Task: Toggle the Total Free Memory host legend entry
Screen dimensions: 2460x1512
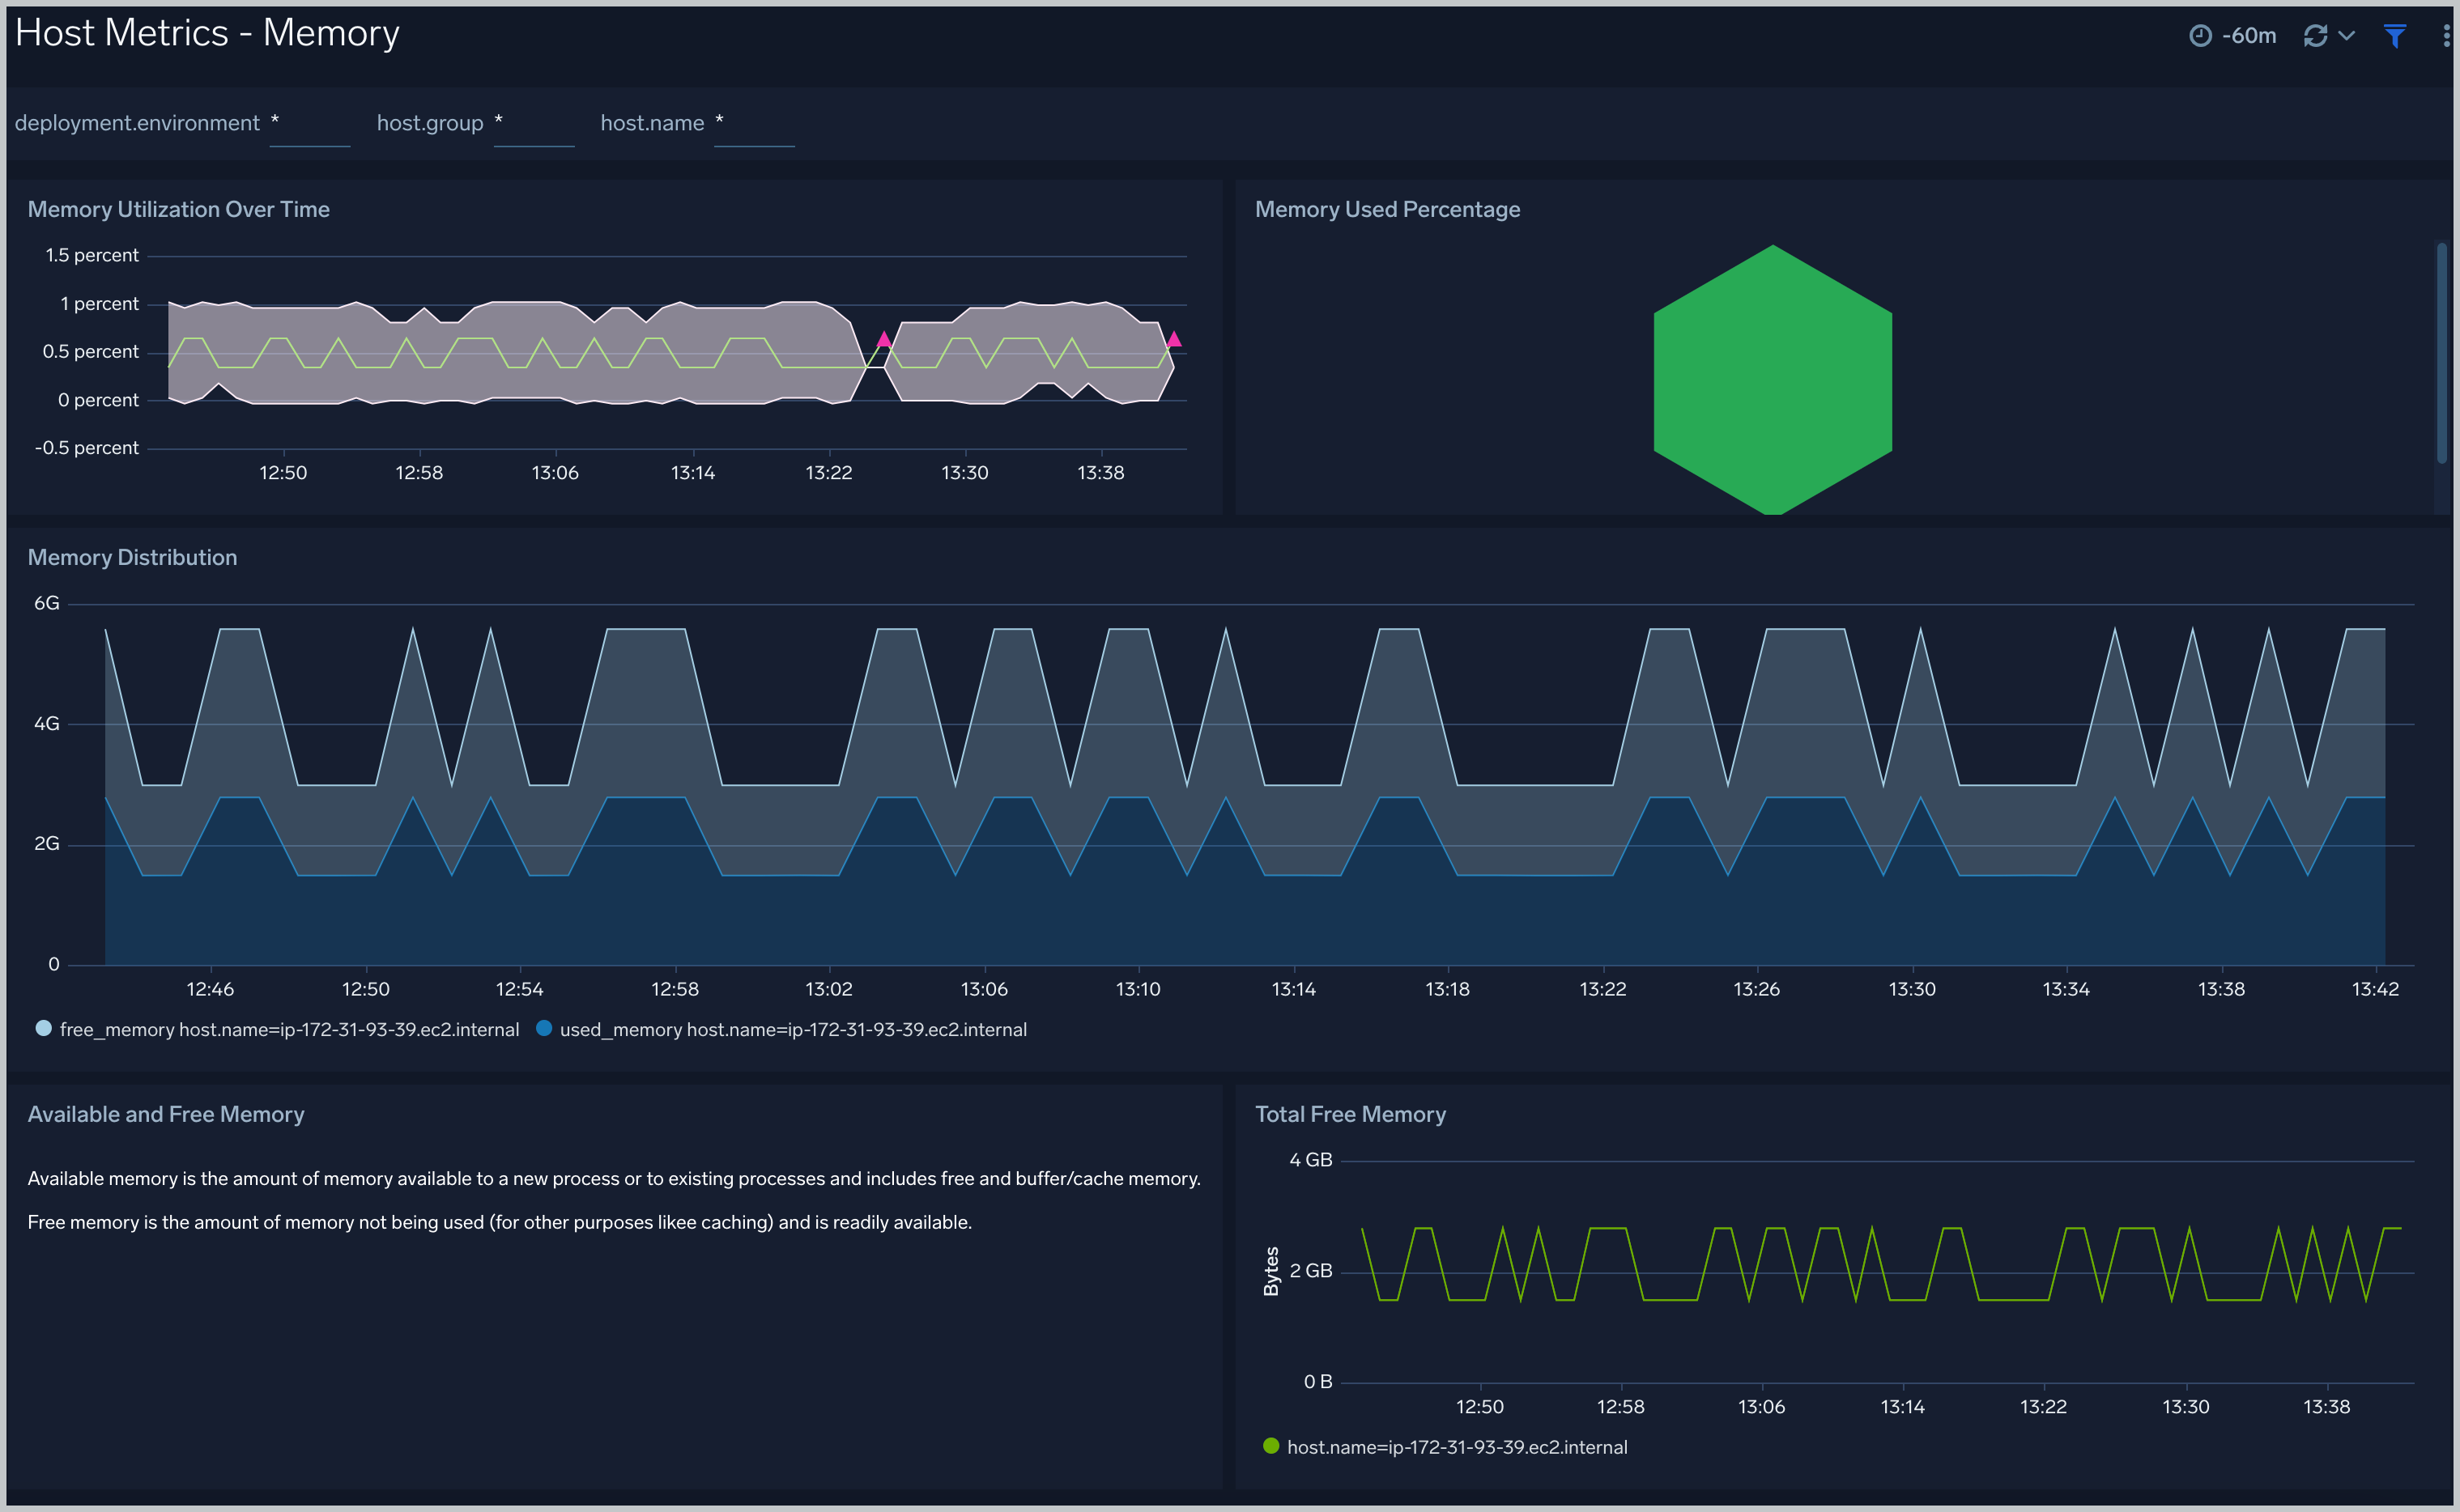Action: (1445, 1447)
